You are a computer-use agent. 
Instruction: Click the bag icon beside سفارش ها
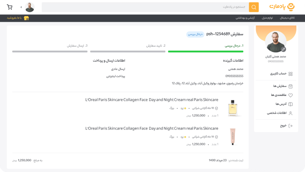(291, 86)
